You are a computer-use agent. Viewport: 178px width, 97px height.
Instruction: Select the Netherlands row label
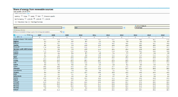click(17, 76)
